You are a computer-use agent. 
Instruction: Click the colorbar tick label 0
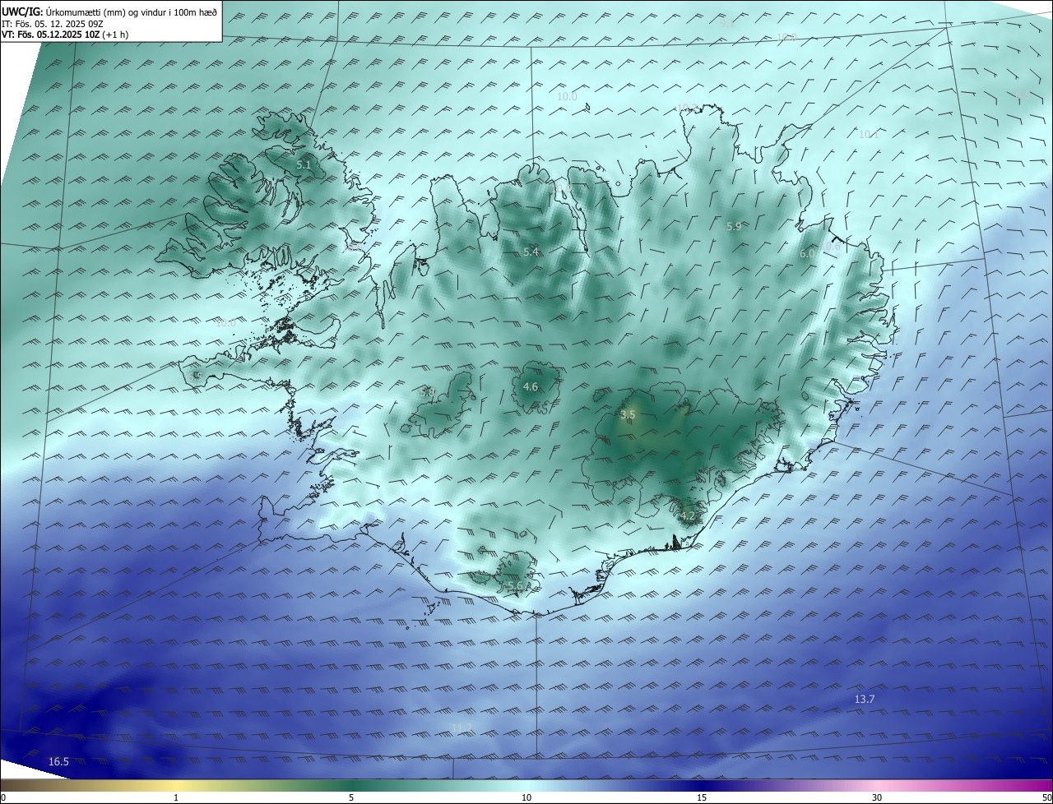[3, 797]
